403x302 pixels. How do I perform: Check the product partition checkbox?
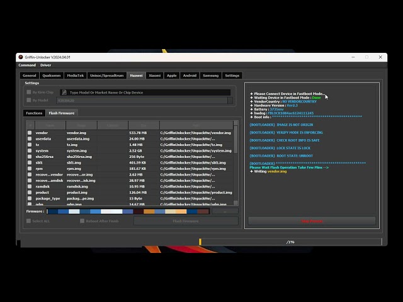[30, 193]
